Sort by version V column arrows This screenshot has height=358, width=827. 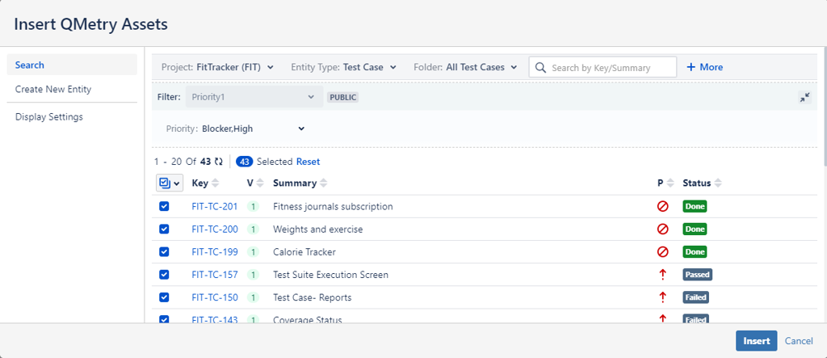click(260, 183)
